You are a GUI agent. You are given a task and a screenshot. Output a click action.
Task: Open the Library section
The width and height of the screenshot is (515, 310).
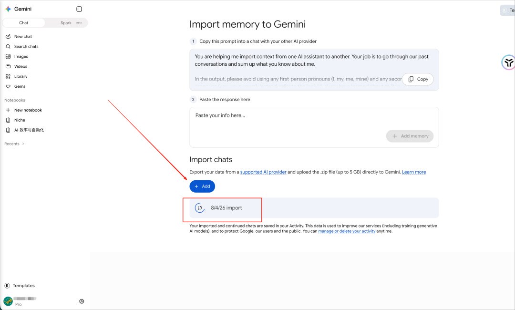(x=21, y=76)
